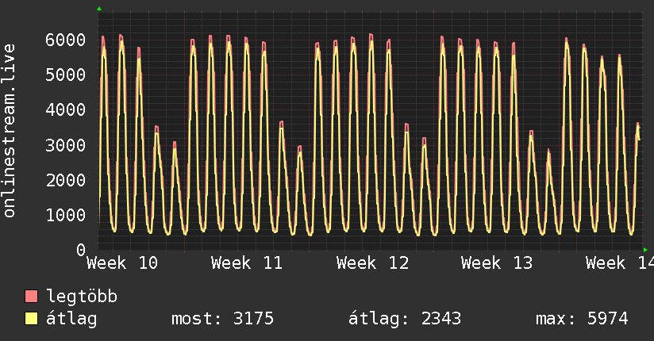Click the Week 10 axis label
This screenshot has width=654, height=341.
coord(122,263)
